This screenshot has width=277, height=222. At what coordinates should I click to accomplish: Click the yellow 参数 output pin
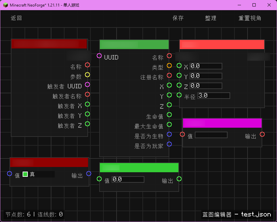tap(87, 75)
